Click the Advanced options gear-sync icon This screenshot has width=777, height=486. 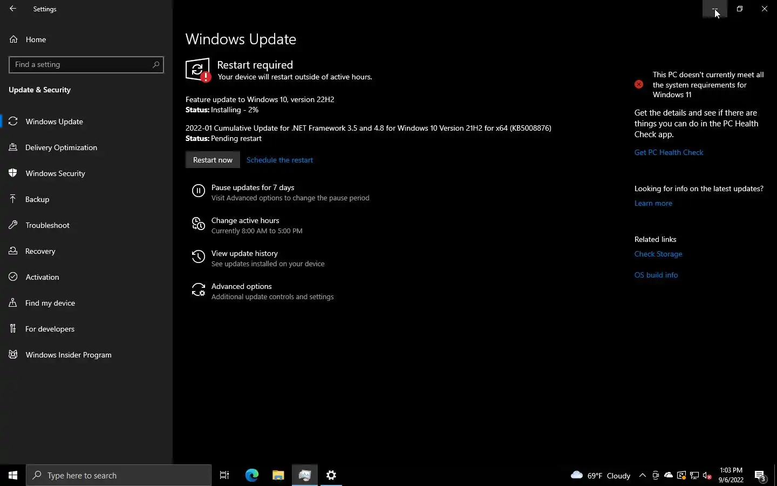[x=199, y=290]
